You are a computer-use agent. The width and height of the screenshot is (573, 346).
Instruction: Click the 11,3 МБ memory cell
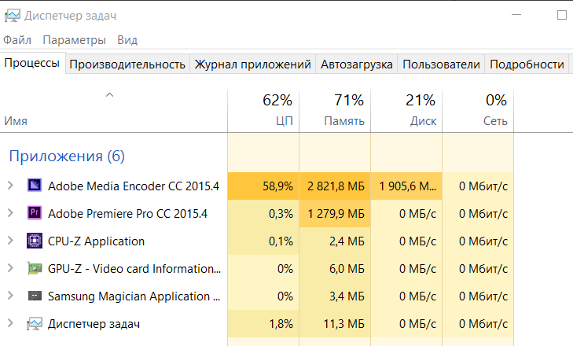coord(335,324)
